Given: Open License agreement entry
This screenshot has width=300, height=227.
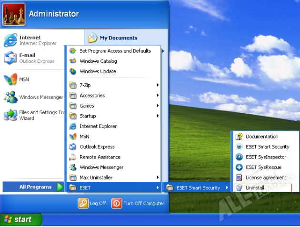Looking at the screenshot, I should [265, 178].
